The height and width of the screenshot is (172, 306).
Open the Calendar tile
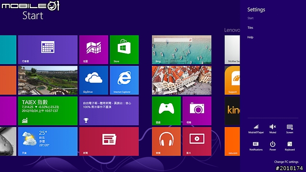pos(48,50)
